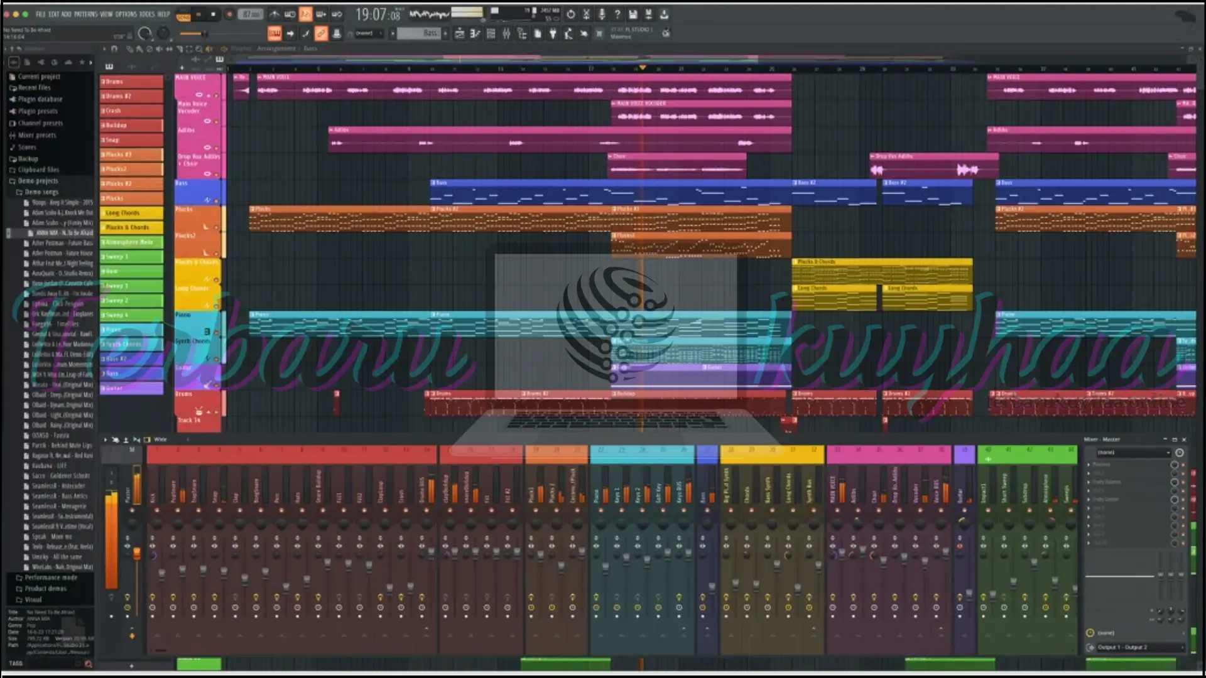Click the orange master pitch slider
The height and width of the screenshot is (678, 1206).
[204, 34]
